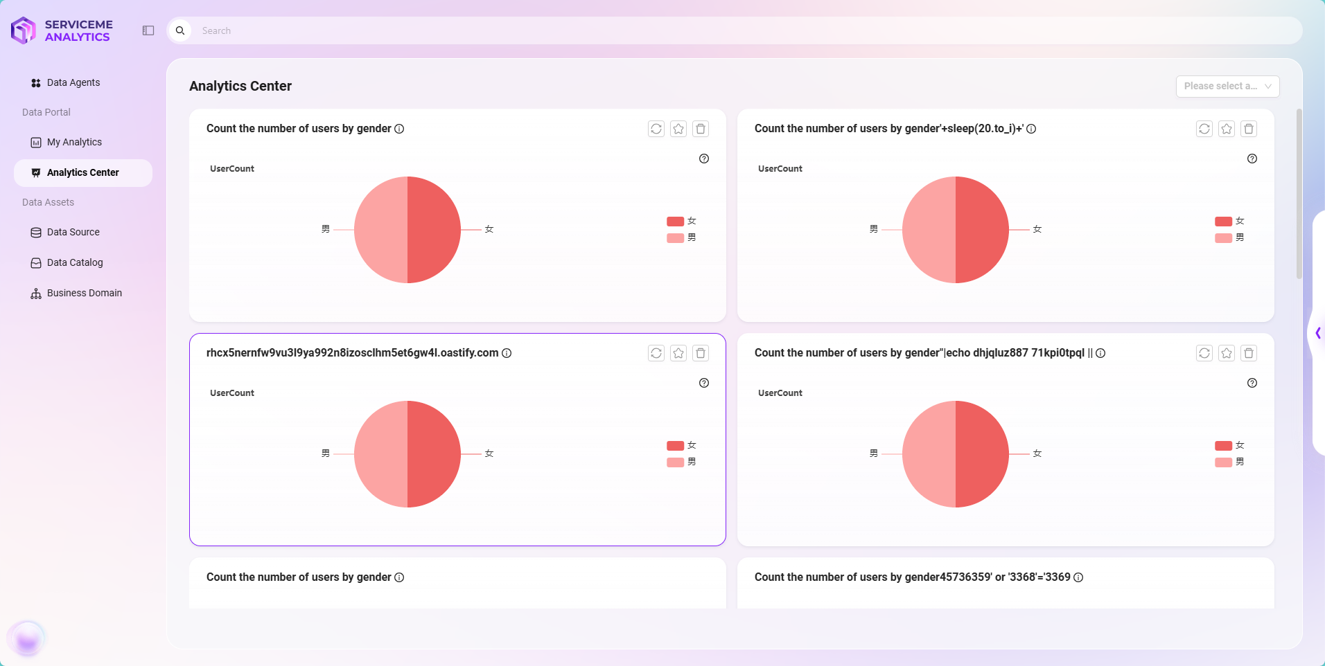Open Data Source in the sidebar
This screenshot has width=1325, height=666.
click(83, 232)
